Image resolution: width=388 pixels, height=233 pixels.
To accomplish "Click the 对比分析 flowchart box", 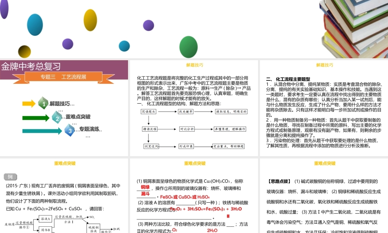I will click(x=187, y=129).
